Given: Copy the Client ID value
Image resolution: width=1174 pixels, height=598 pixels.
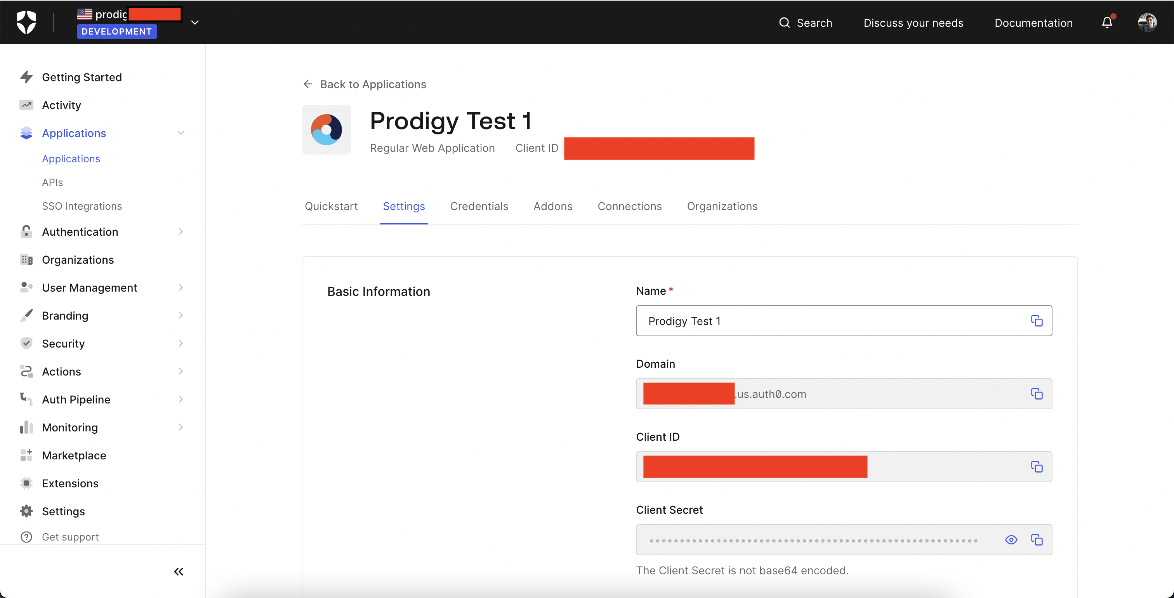Looking at the screenshot, I should [1036, 467].
